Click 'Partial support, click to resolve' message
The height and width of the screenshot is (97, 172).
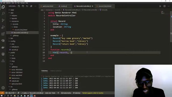pyautogui.click(x=93, y=93)
